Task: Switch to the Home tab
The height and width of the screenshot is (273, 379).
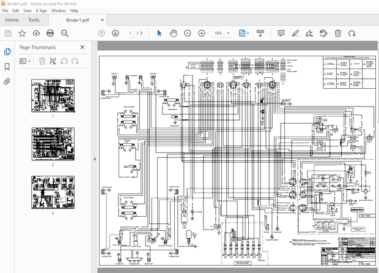Action: [x=12, y=20]
